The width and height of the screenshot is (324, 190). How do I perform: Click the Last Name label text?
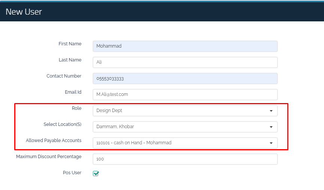click(x=70, y=60)
